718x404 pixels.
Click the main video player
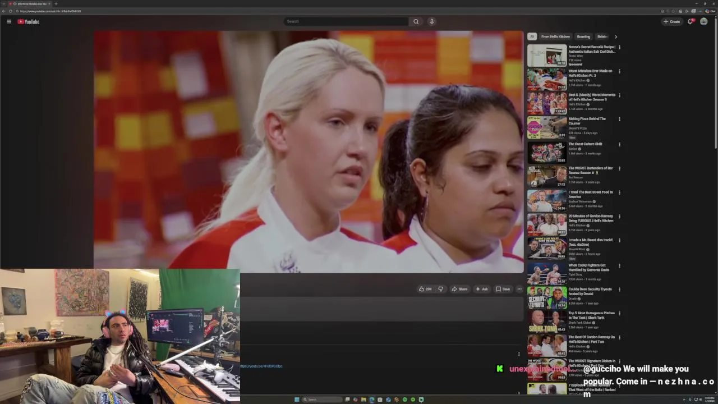(309, 151)
